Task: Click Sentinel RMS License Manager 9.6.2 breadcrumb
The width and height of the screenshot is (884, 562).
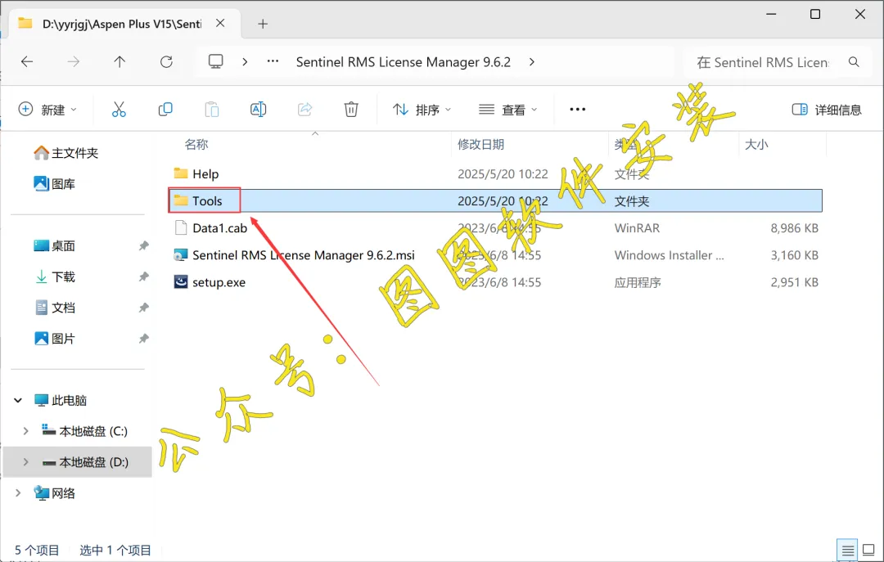Action: pos(403,62)
